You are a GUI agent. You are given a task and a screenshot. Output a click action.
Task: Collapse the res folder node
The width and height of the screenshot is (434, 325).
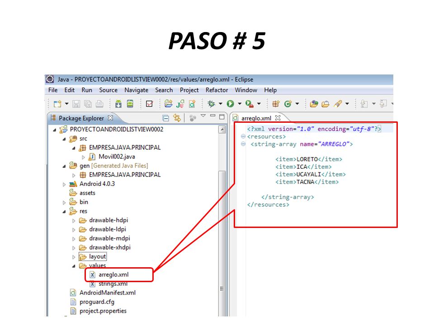(64, 212)
